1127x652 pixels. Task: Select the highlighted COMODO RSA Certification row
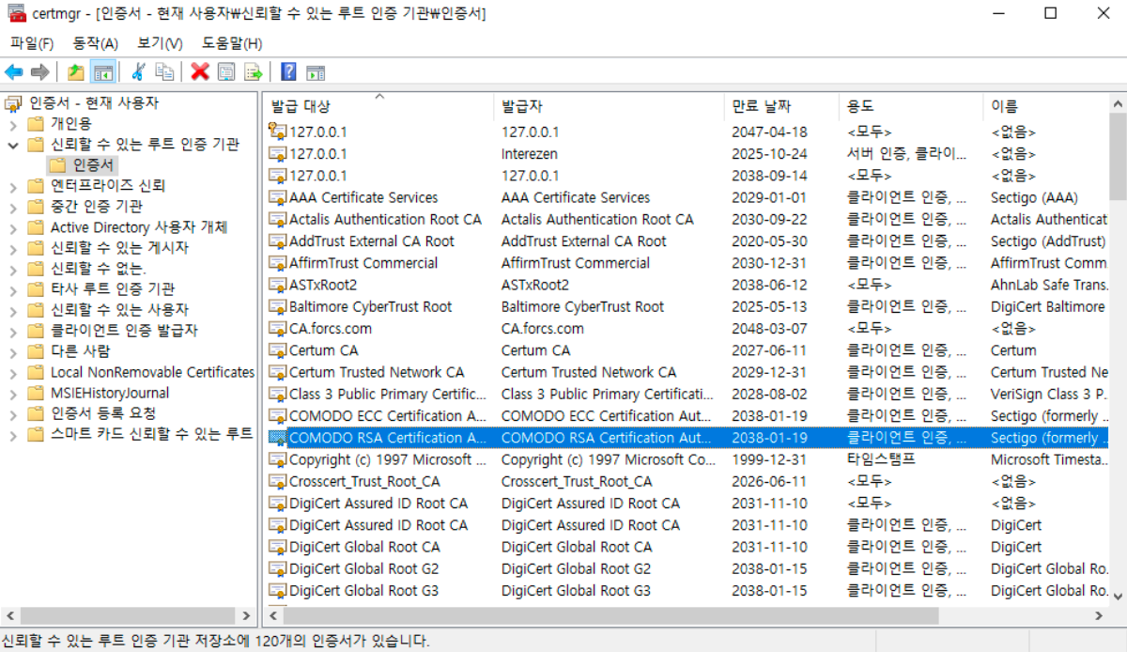click(x=687, y=438)
